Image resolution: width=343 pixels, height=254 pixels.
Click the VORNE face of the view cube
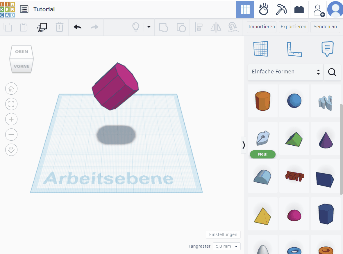[x=22, y=66]
